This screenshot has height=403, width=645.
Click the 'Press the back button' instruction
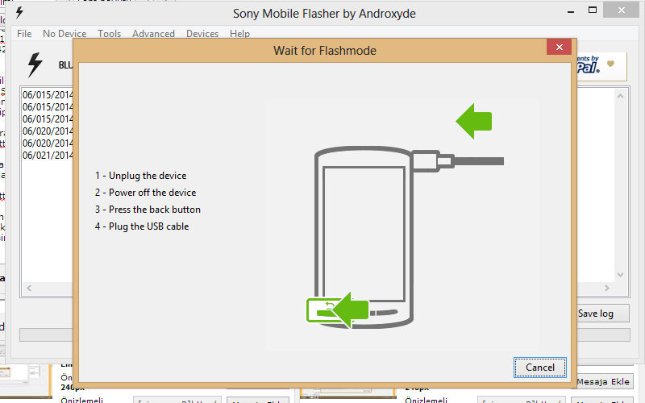(x=148, y=210)
